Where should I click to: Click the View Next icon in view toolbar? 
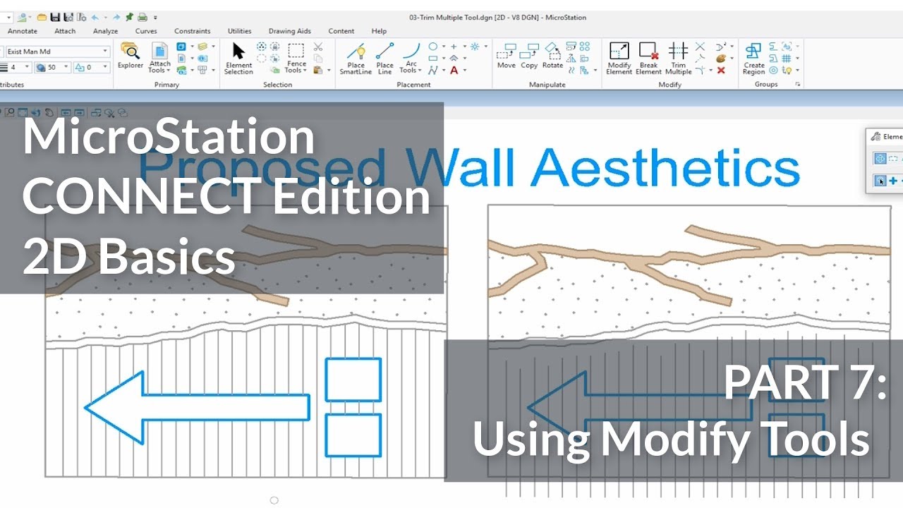(79, 112)
